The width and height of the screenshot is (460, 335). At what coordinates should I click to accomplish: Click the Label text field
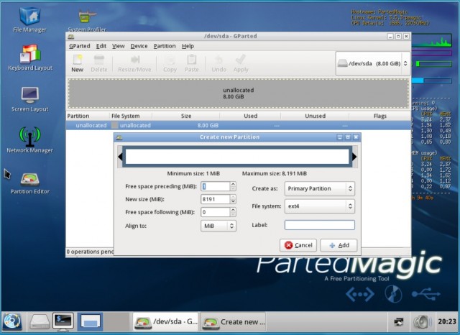click(x=319, y=225)
